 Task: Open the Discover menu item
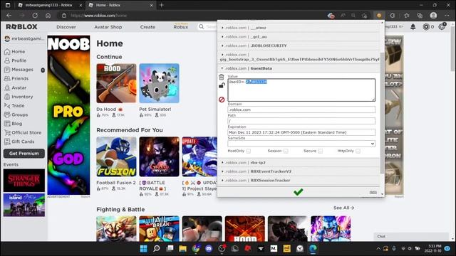66,27
